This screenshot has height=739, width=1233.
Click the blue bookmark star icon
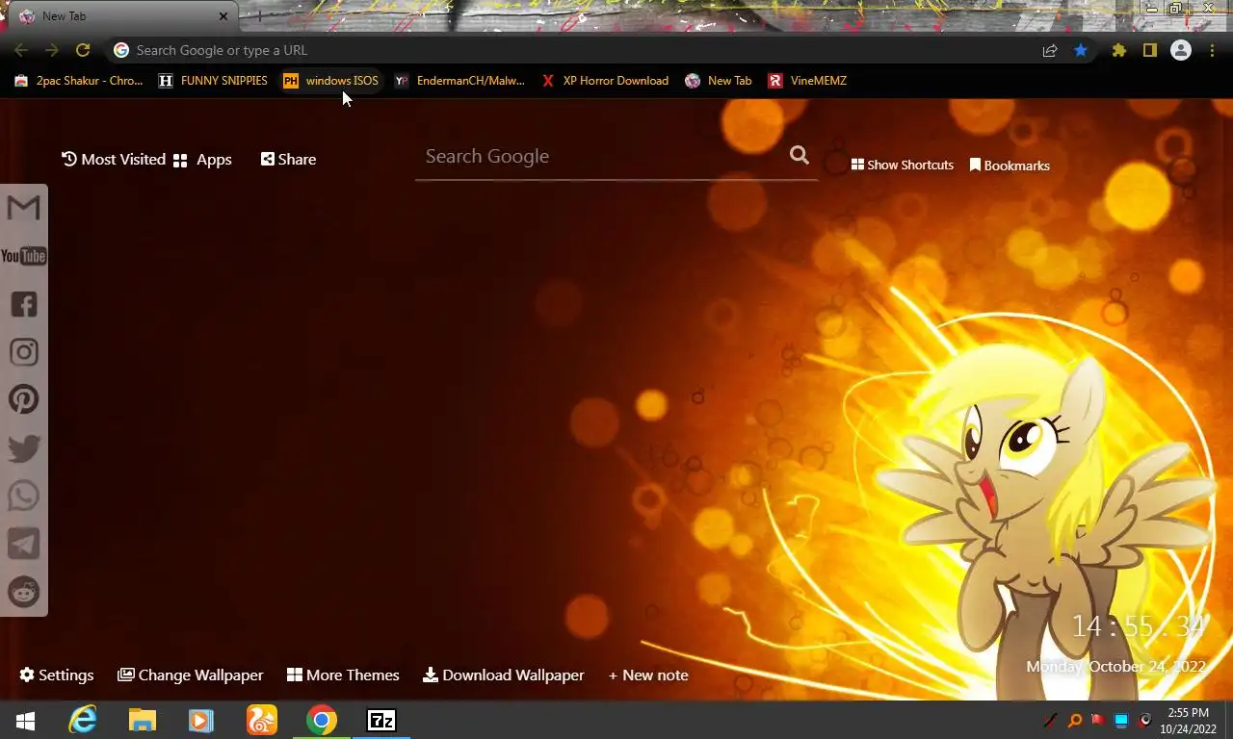(x=1081, y=50)
